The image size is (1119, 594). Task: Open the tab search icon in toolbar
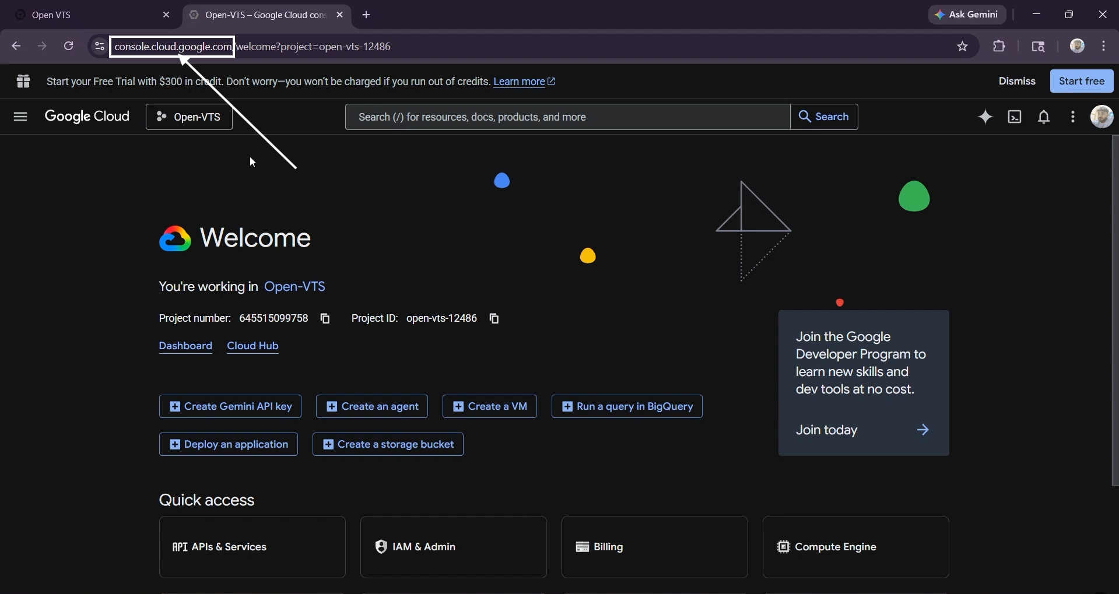coord(1039,47)
